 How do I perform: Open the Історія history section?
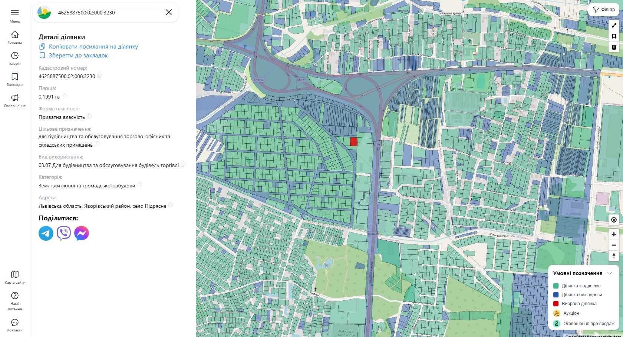(x=15, y=58)
